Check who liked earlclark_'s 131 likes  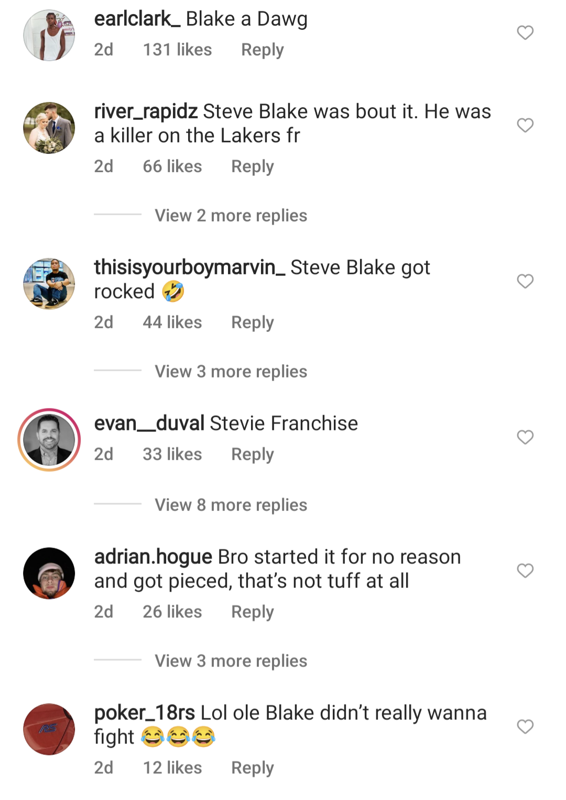pyautogui.click(x=177, y=50)
